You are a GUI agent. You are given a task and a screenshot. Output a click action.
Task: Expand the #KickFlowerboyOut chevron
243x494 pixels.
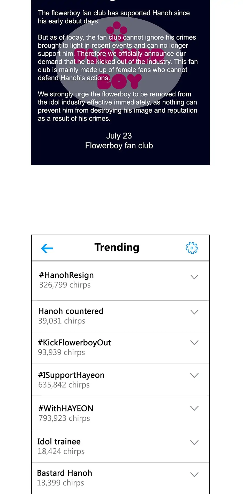coord(194,343)
